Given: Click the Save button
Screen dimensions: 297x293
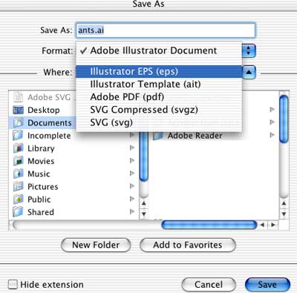Looking at the screenshot, I should click(x=267, y=285).
